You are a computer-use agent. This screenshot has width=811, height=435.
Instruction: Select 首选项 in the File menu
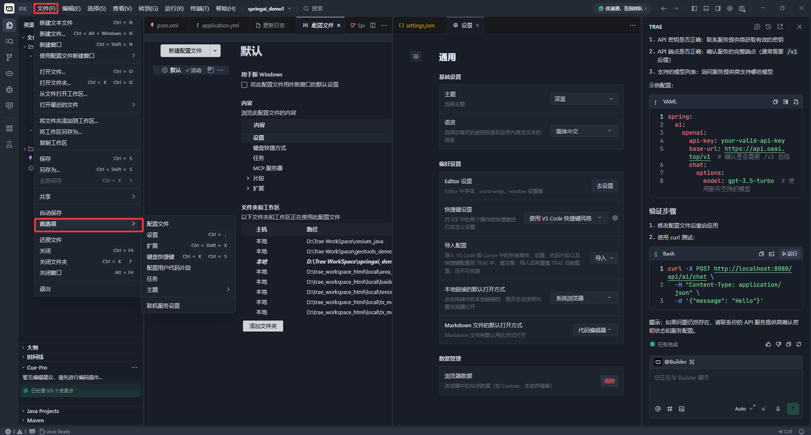tap(87, 224)
